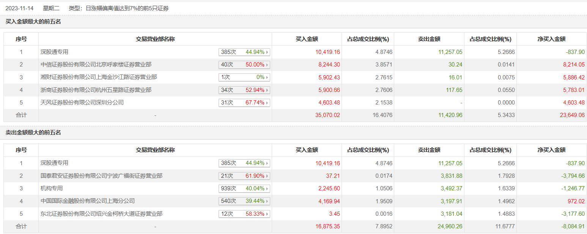
Task: Click the 卖出金额最大的前五名 section header
Action: [x=33, y=133]
